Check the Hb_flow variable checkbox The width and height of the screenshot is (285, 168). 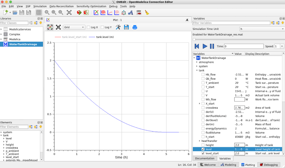(x=203, y=75)
